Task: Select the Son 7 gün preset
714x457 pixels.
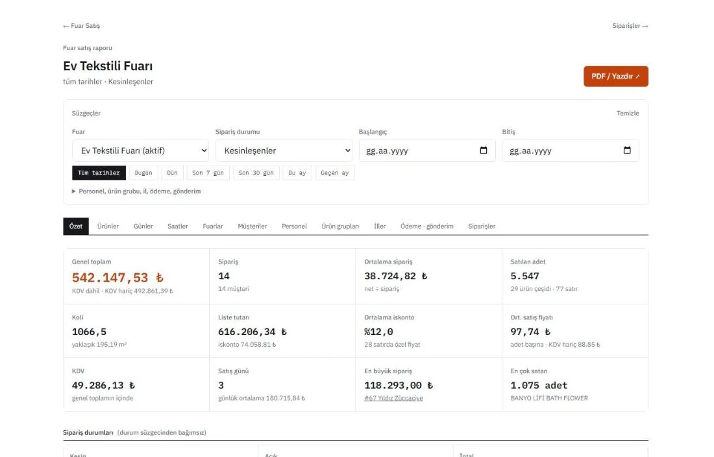Action: click(x=208, y=173)
